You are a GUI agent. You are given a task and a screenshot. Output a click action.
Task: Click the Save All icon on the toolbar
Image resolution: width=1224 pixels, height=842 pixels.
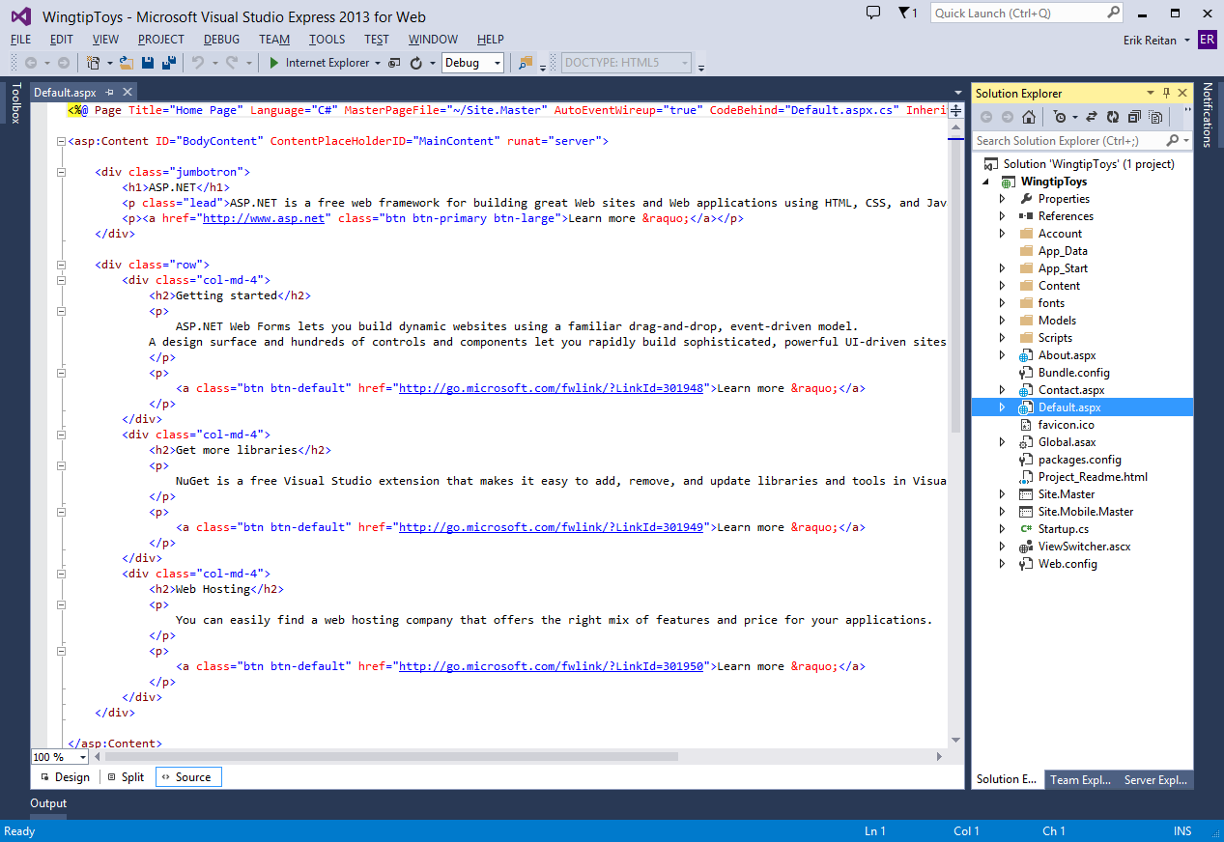(x=168, y=63)
